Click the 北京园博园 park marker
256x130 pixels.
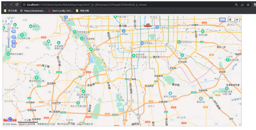point(82,39)
